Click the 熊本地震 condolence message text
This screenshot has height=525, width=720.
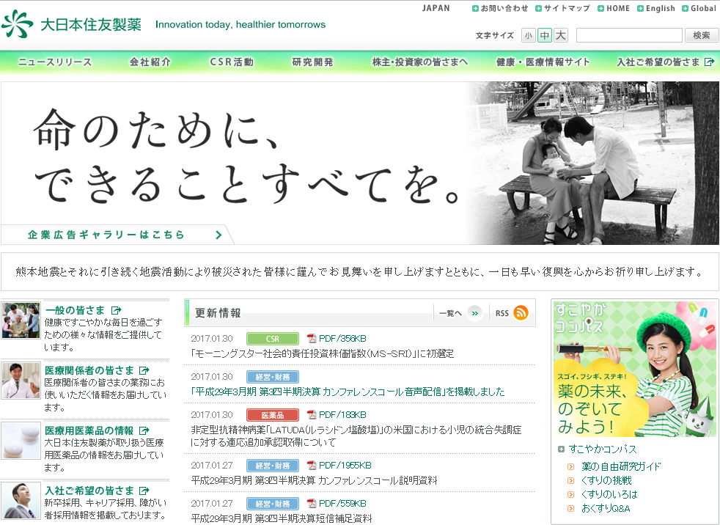click(x=359, y=271)
